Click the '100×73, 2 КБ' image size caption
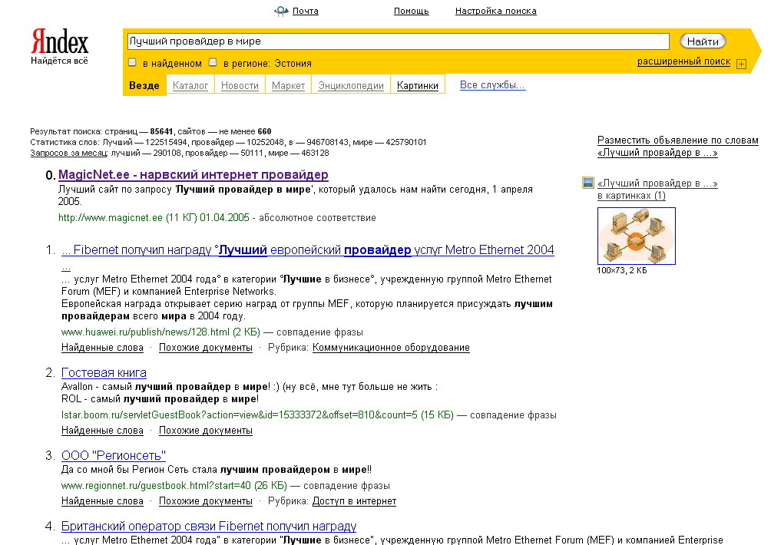Viewport: 771px width, 545px height. 621,270
